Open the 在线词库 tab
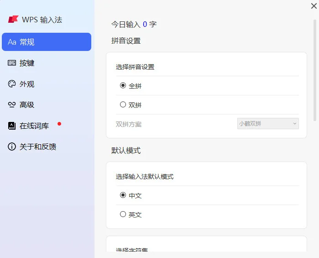This screenshot has height=258, width=319. [x=47, y=126]
